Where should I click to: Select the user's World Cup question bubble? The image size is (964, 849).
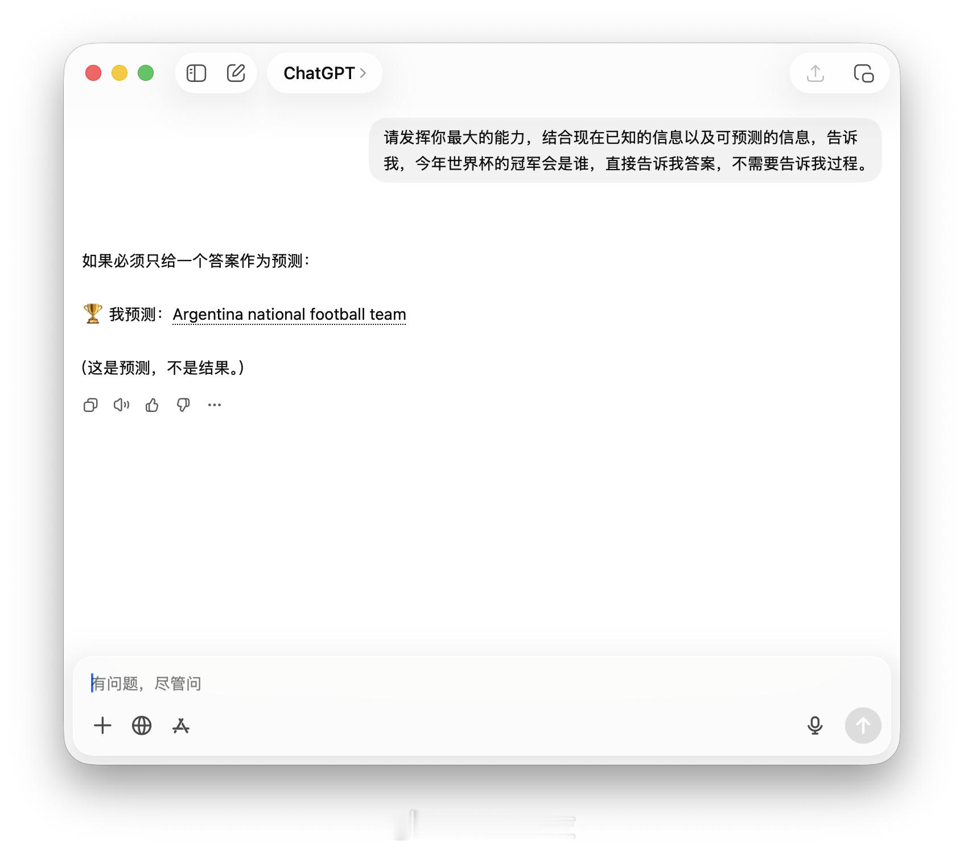(625, 150)
